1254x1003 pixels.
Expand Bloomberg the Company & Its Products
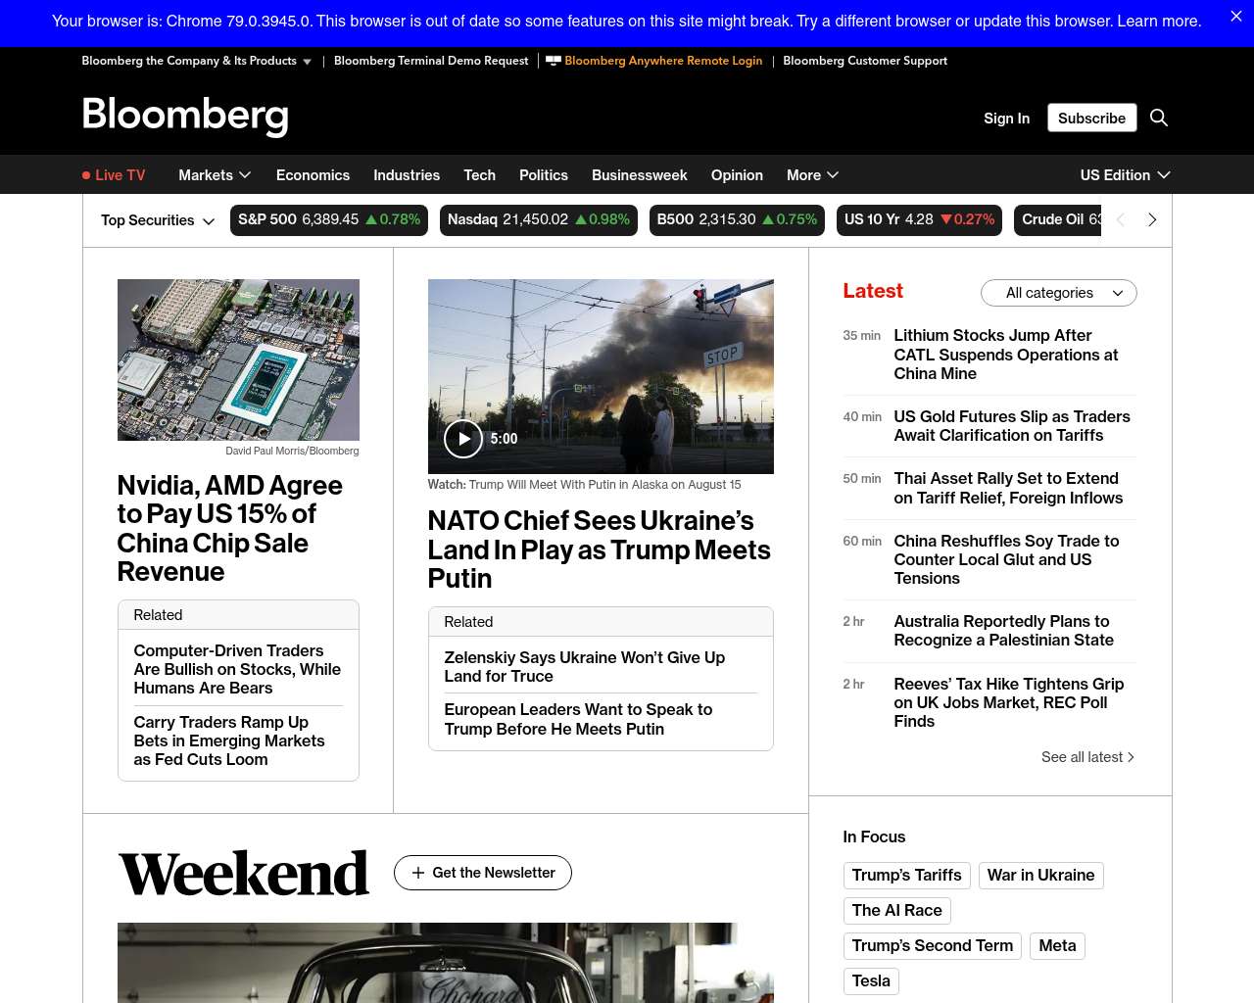click(196, 61)
